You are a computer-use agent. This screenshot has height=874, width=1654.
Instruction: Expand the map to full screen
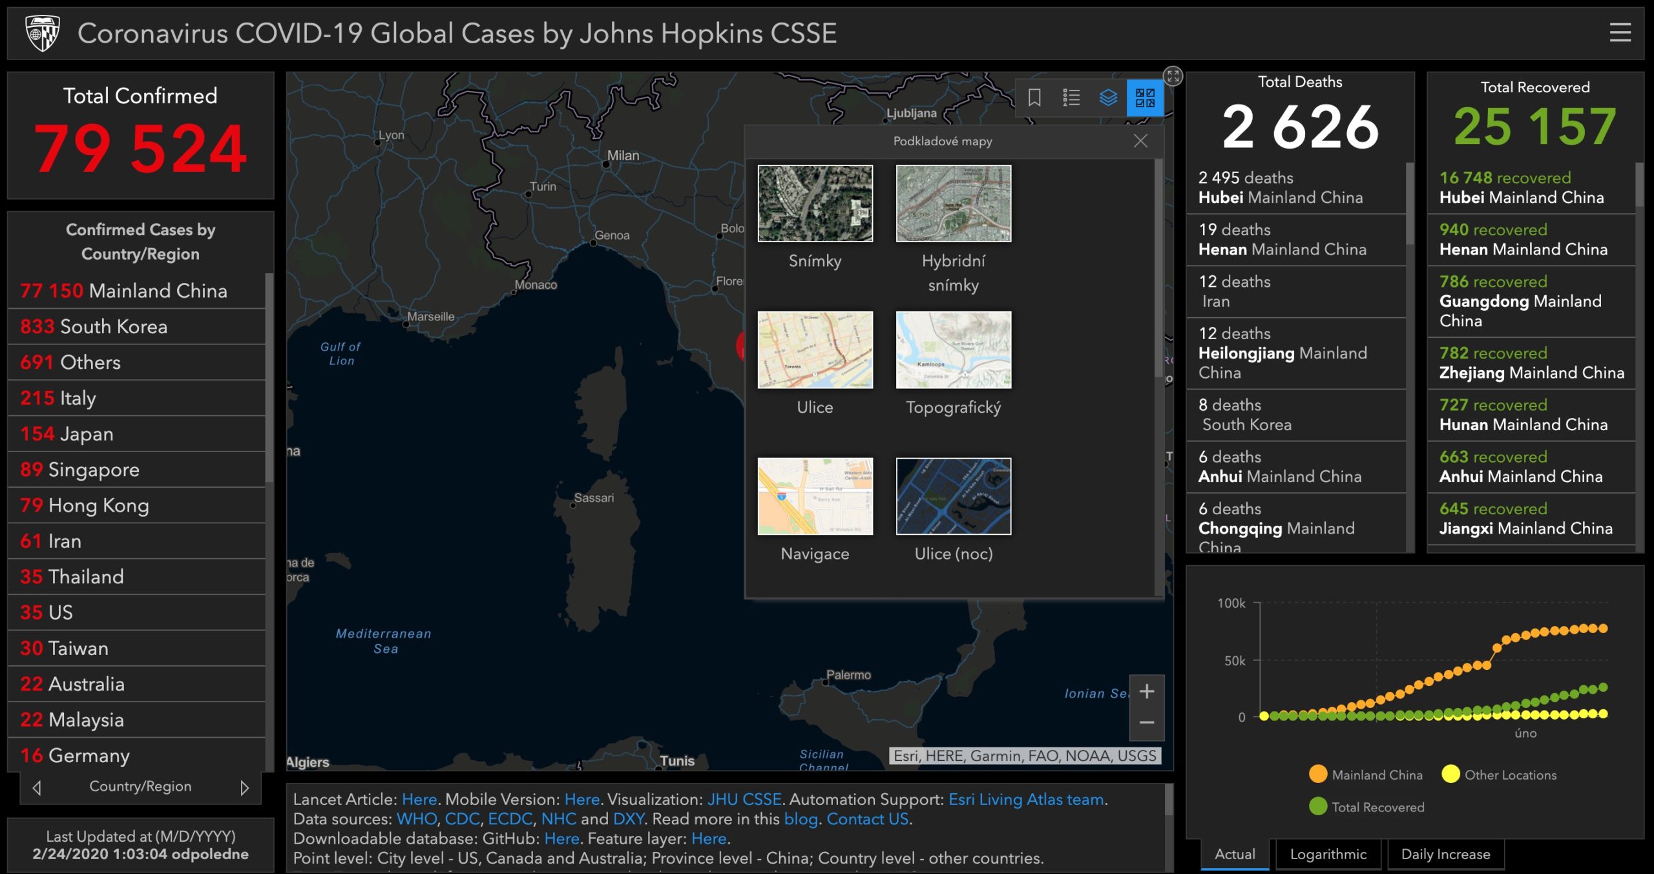pyautogui.click(x=1173, y=76)
